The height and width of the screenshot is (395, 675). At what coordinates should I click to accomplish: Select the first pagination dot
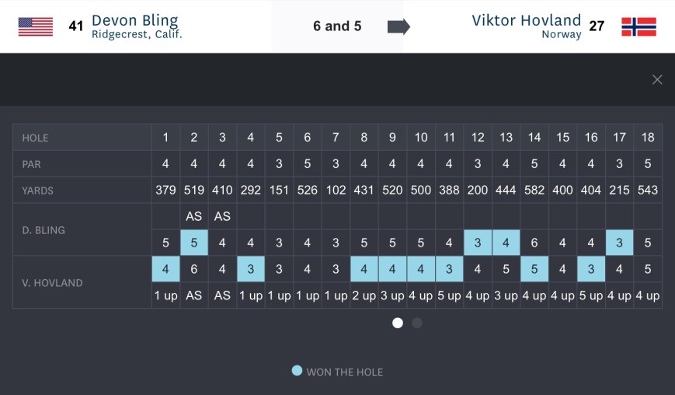(x=398, y=323)
